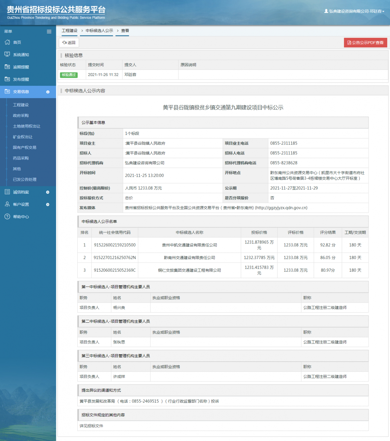
Task: Click the green 核验通过 status badge
Action: (69, 75)
